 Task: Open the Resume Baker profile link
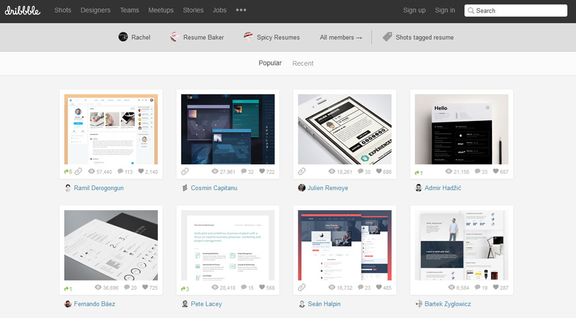[x=203, y=37]
